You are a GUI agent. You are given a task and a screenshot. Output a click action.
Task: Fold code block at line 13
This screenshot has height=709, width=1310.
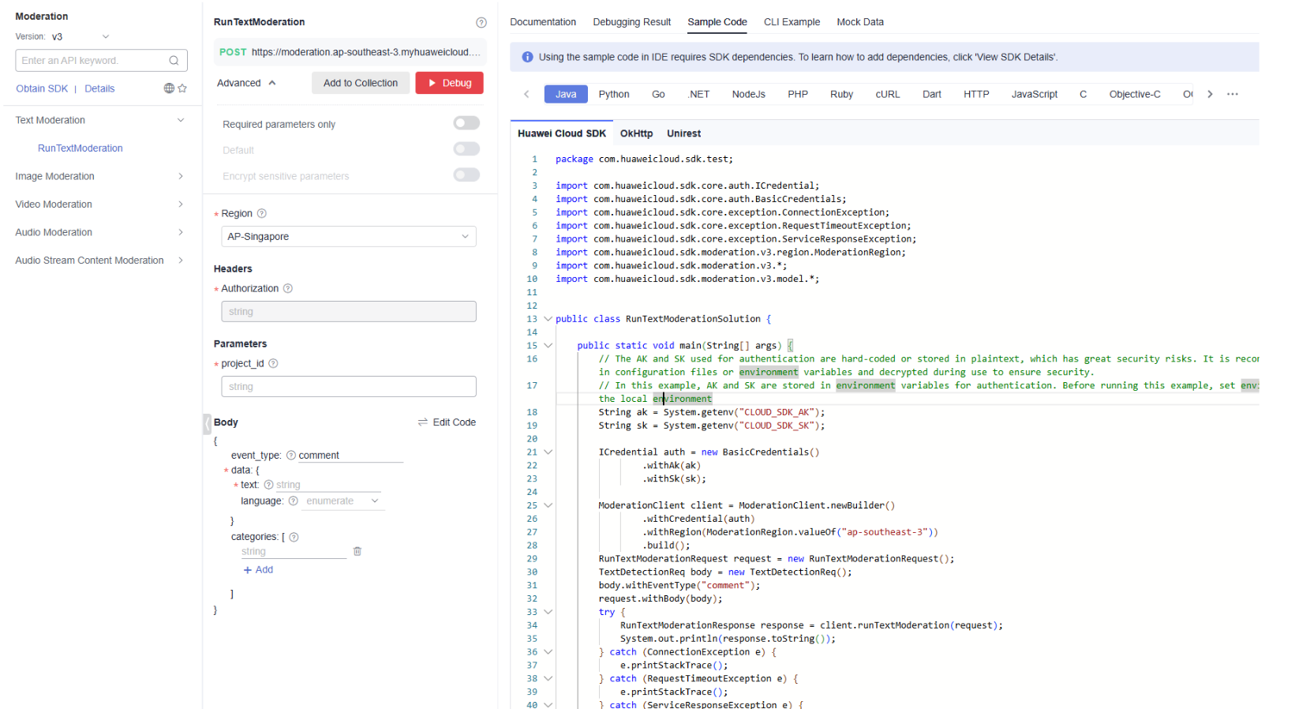pos(548,319)
